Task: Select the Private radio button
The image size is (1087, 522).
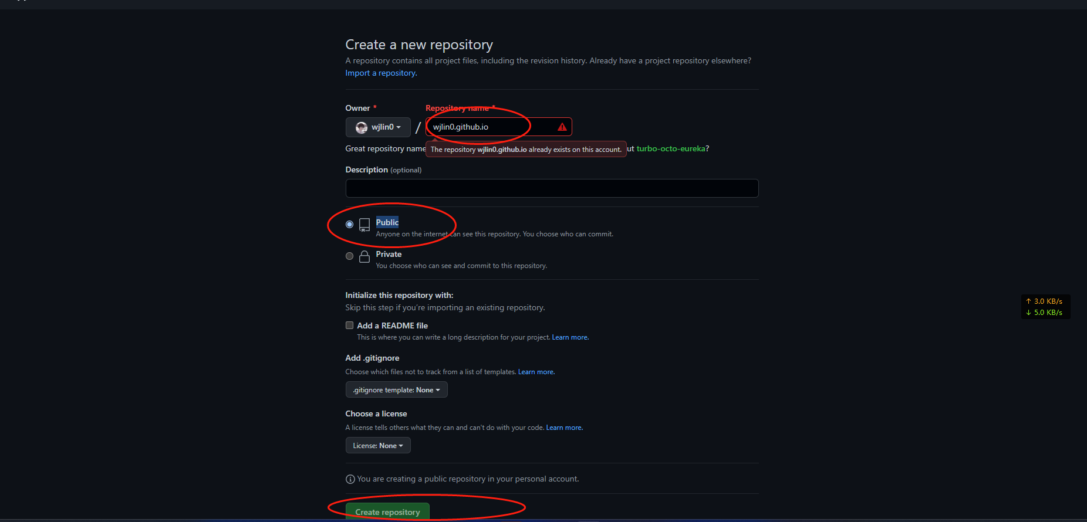Action: (349, 256)
